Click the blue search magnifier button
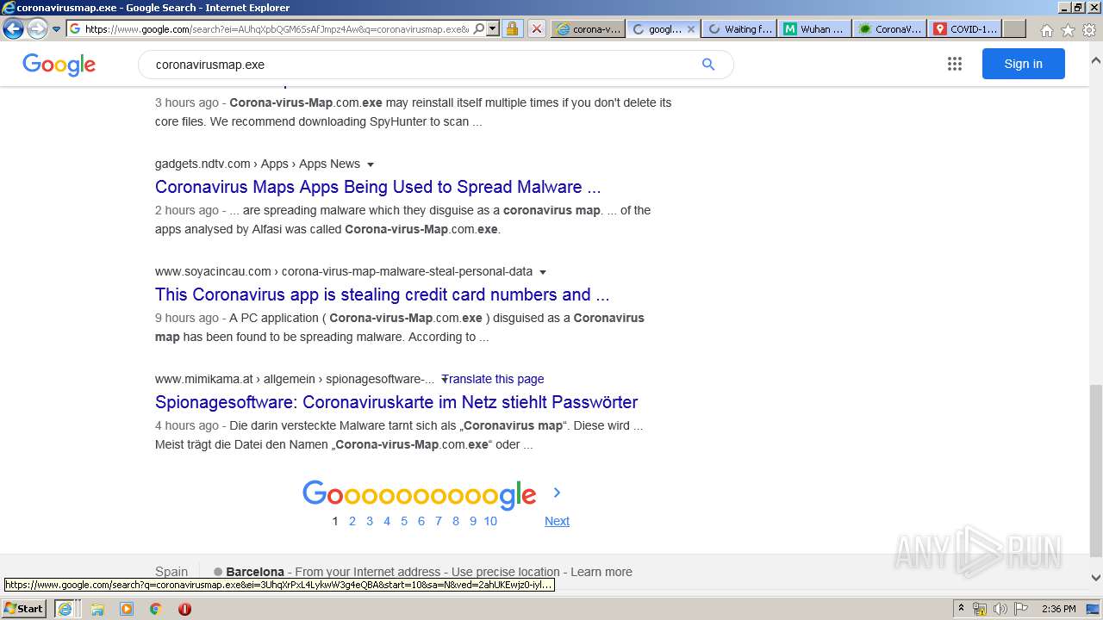This screenshot has height=620, width=1103. tap(708, 65)
